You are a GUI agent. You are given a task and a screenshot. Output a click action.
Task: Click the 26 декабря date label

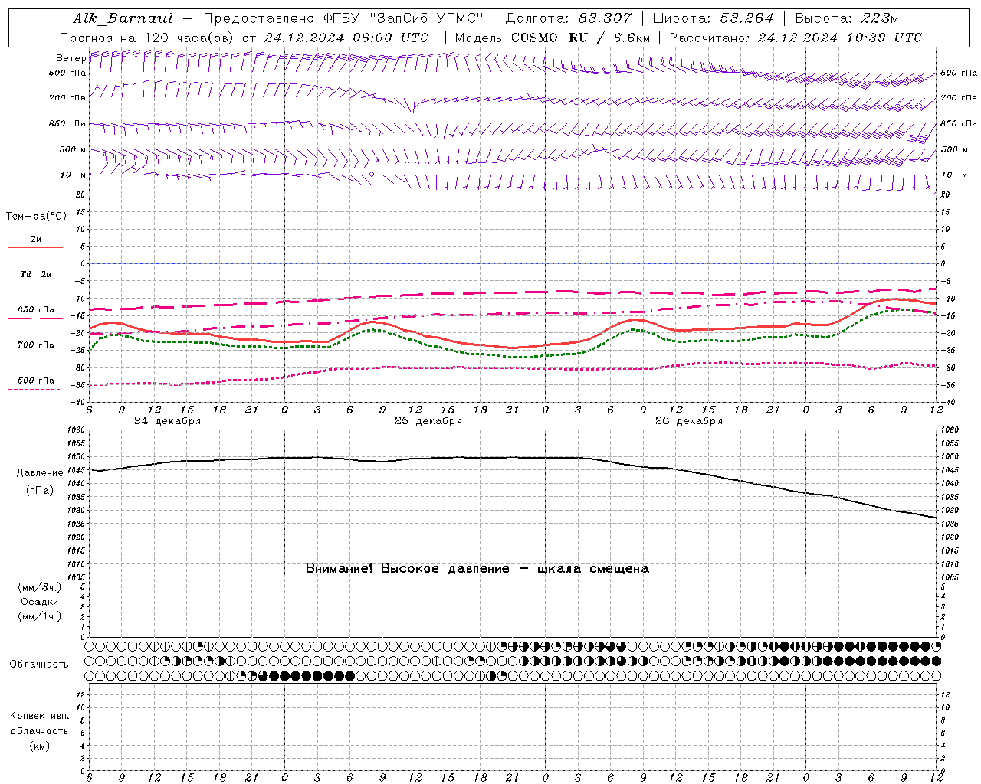click(x=689, y=421)
